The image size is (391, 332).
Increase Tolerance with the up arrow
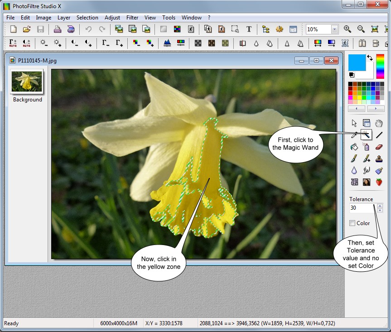380,206
